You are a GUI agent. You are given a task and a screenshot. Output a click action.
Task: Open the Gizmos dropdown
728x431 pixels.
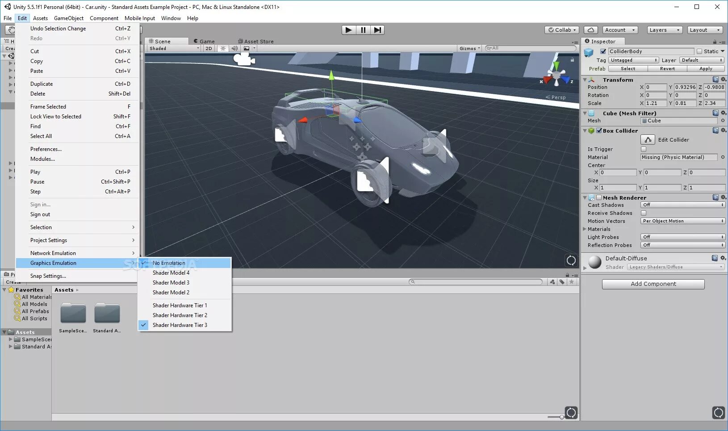tap(470, 48)
